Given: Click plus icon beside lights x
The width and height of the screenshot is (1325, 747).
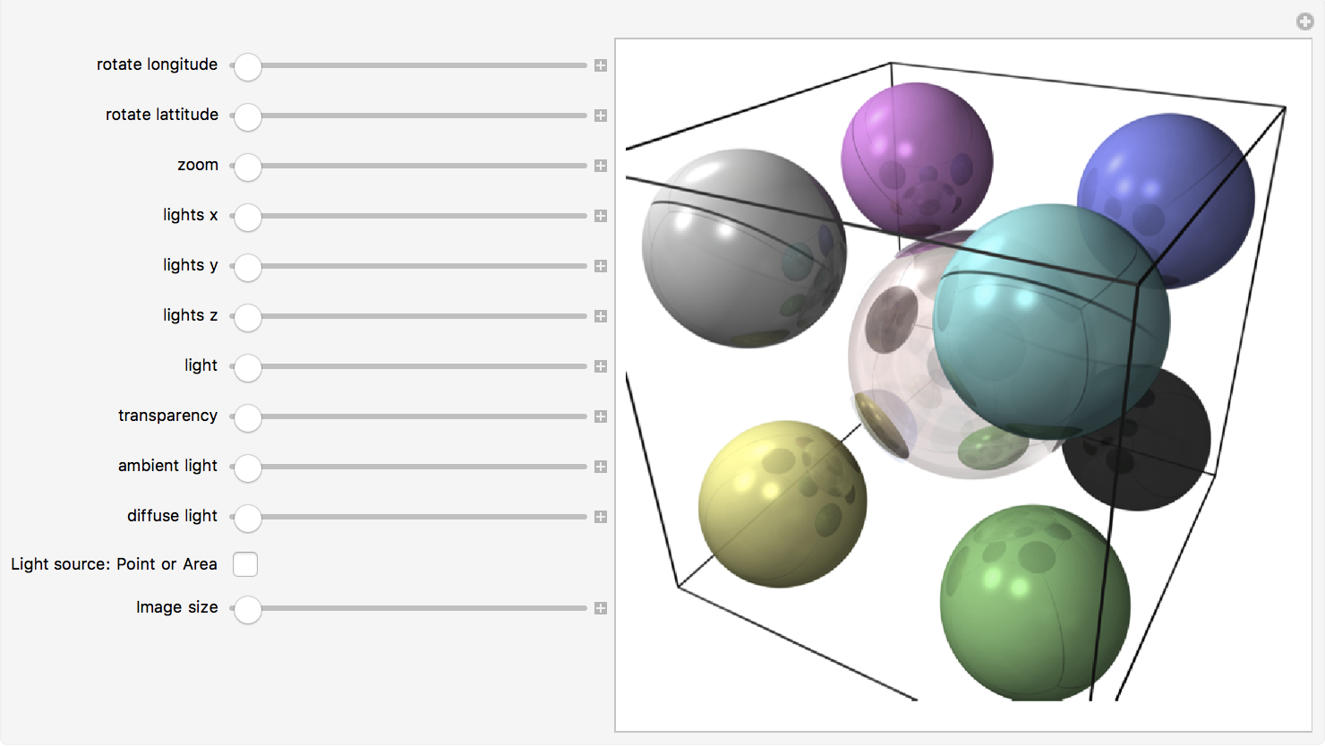Looking at the screenshot, I should [x=601, y=216].
